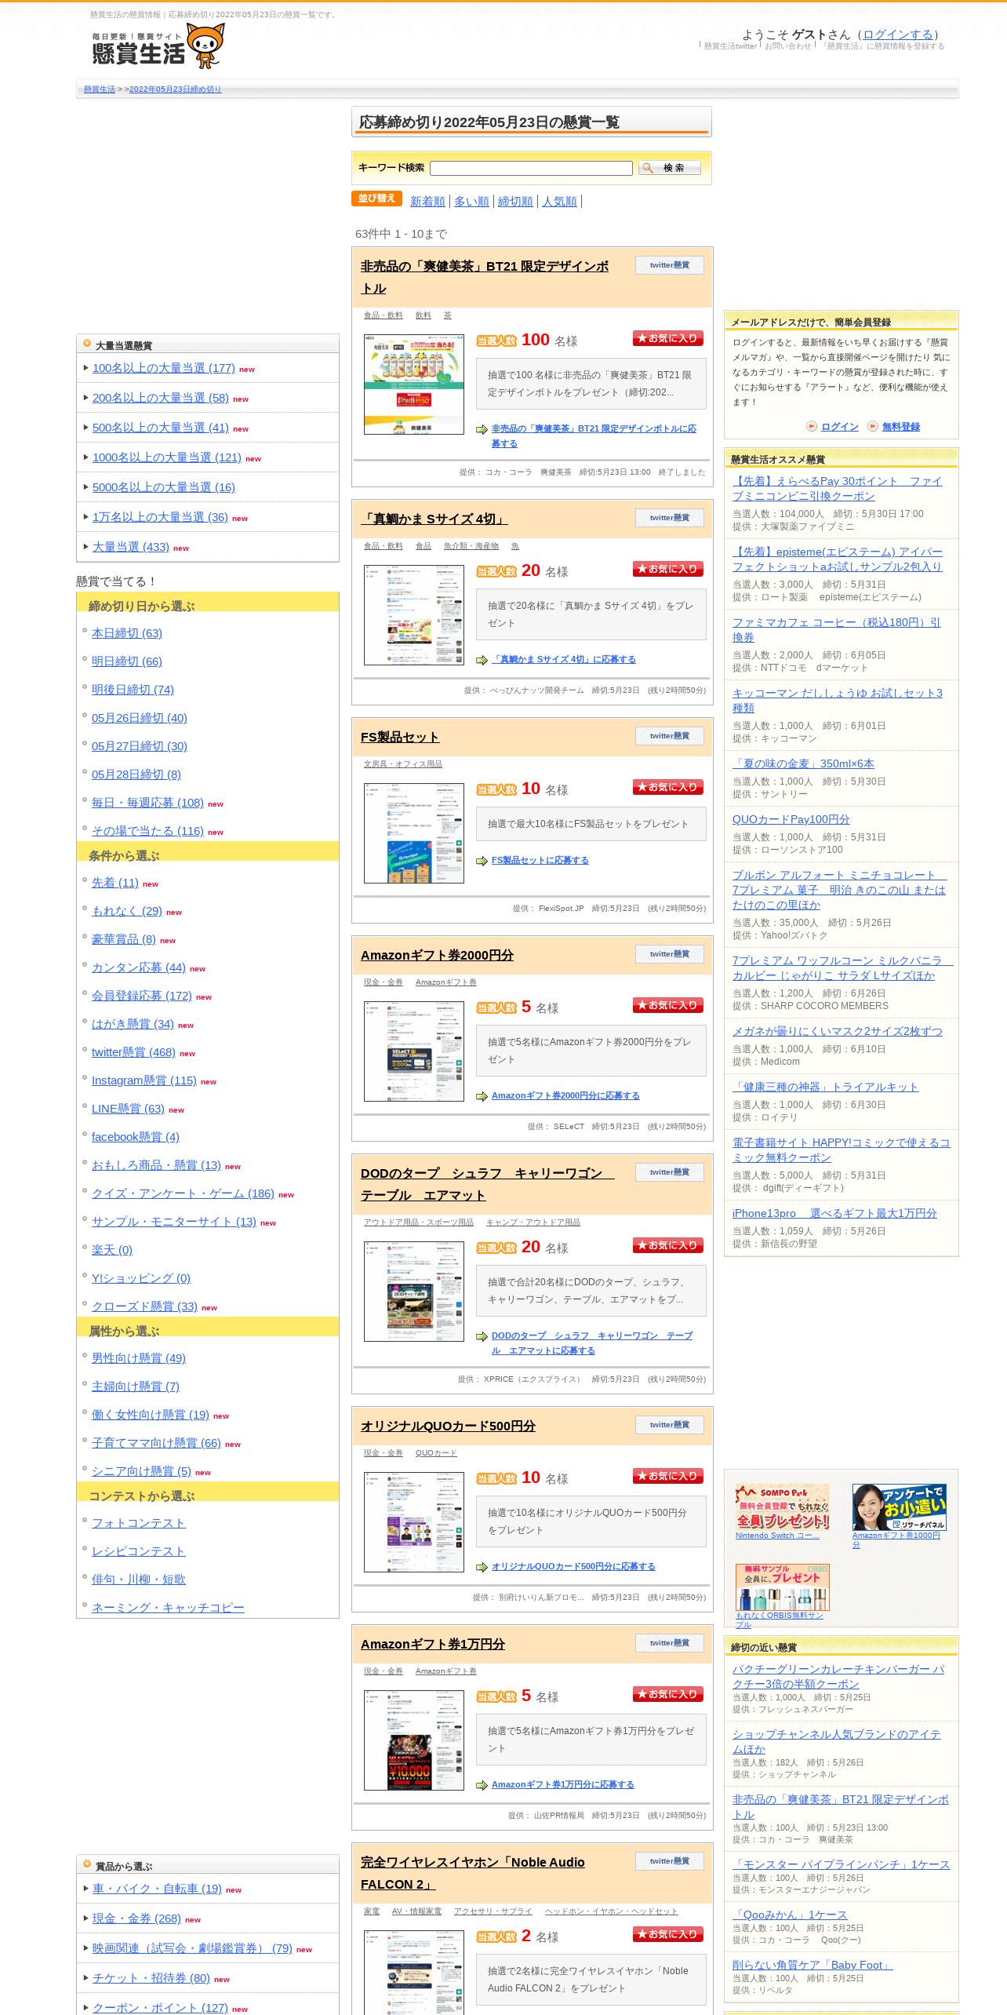This screenshot has height=2015, width=1007.
Task: Open ファミマカフェ コーヒー 引換券 link
Action: point(836,629)
